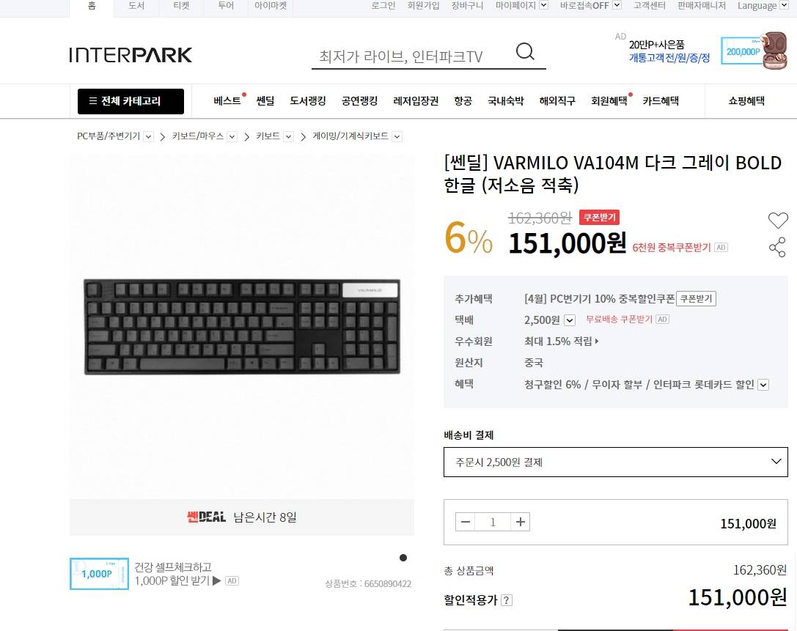Expand the 혜택 benefits details arrow
Viewport: 797px width, 631px height.
763,385
